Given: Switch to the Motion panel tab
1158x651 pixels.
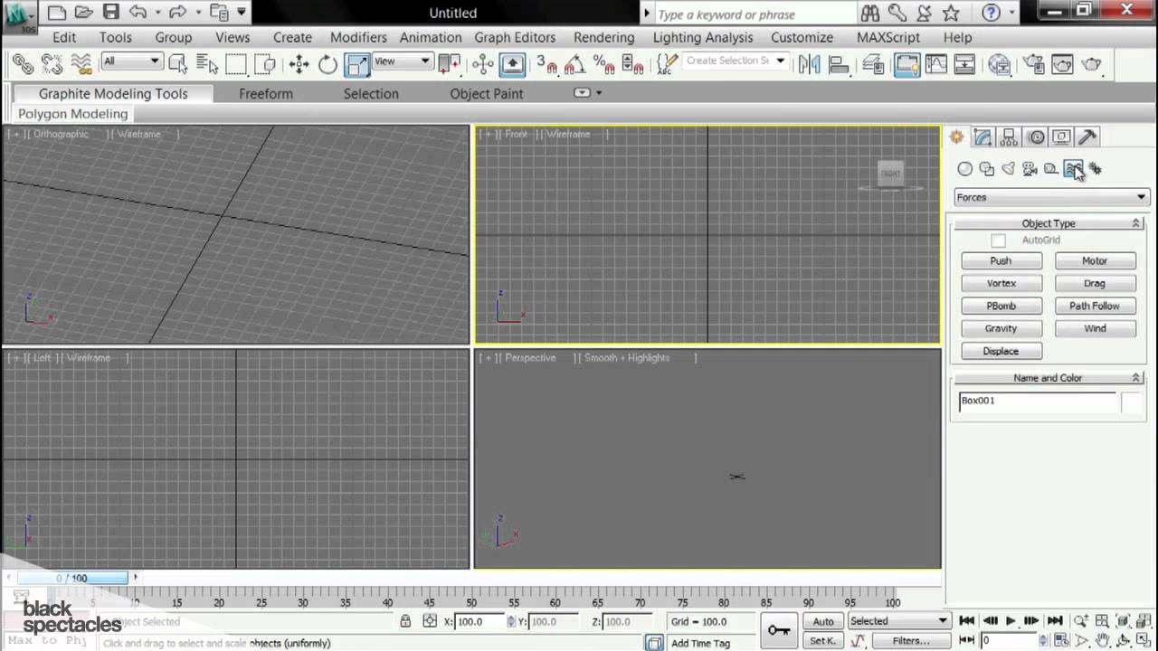Looking at the screenshot, I should [x=1036, y=137].
